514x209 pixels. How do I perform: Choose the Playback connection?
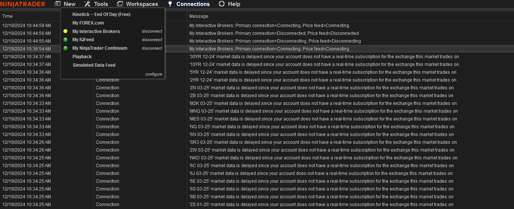point(82,57)
